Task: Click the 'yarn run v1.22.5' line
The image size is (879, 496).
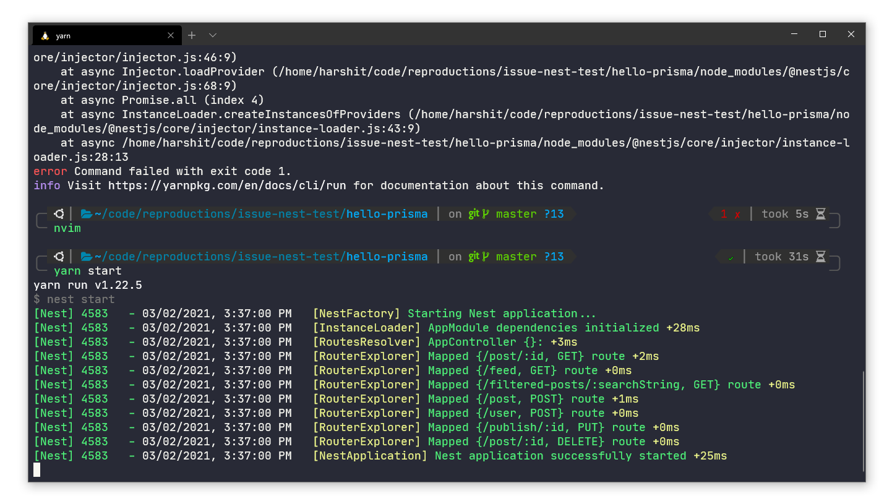Action: click(88, 285)
